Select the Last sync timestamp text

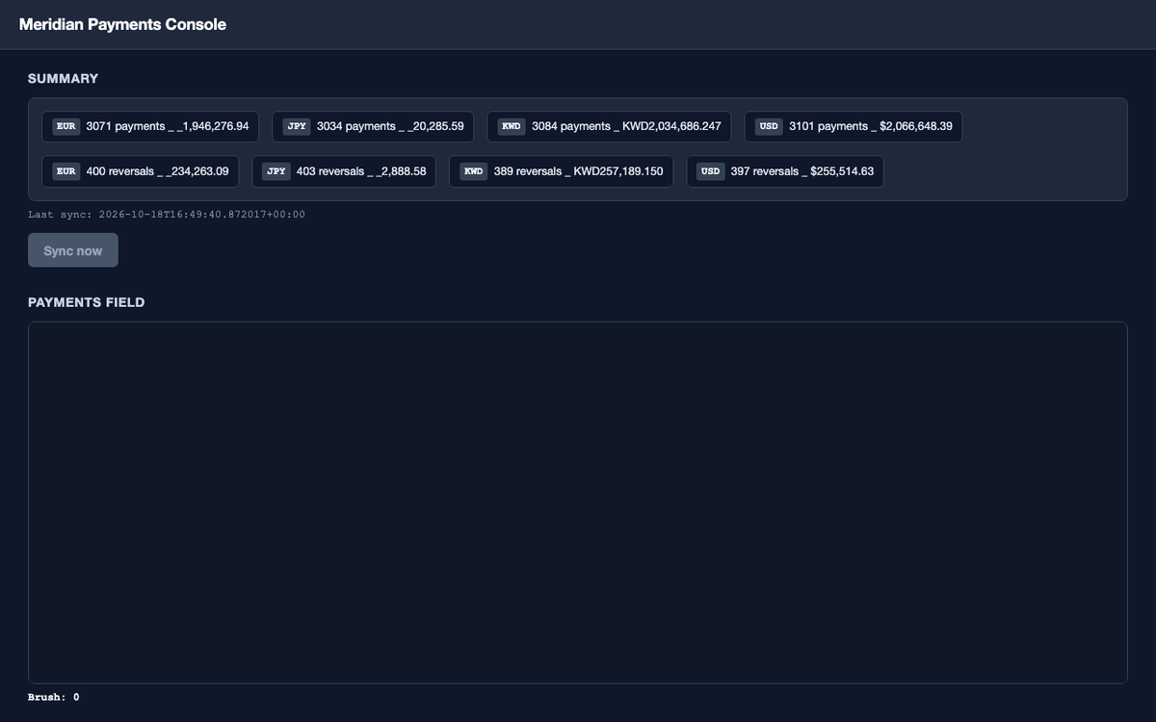167,214
